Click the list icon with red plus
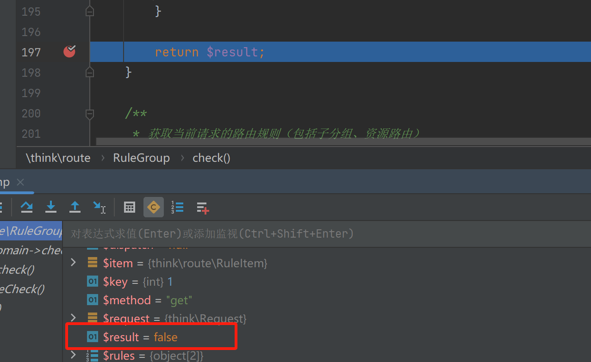Image resolution: width=591 pixels, height=362 pixels. [x=203, y=208]
